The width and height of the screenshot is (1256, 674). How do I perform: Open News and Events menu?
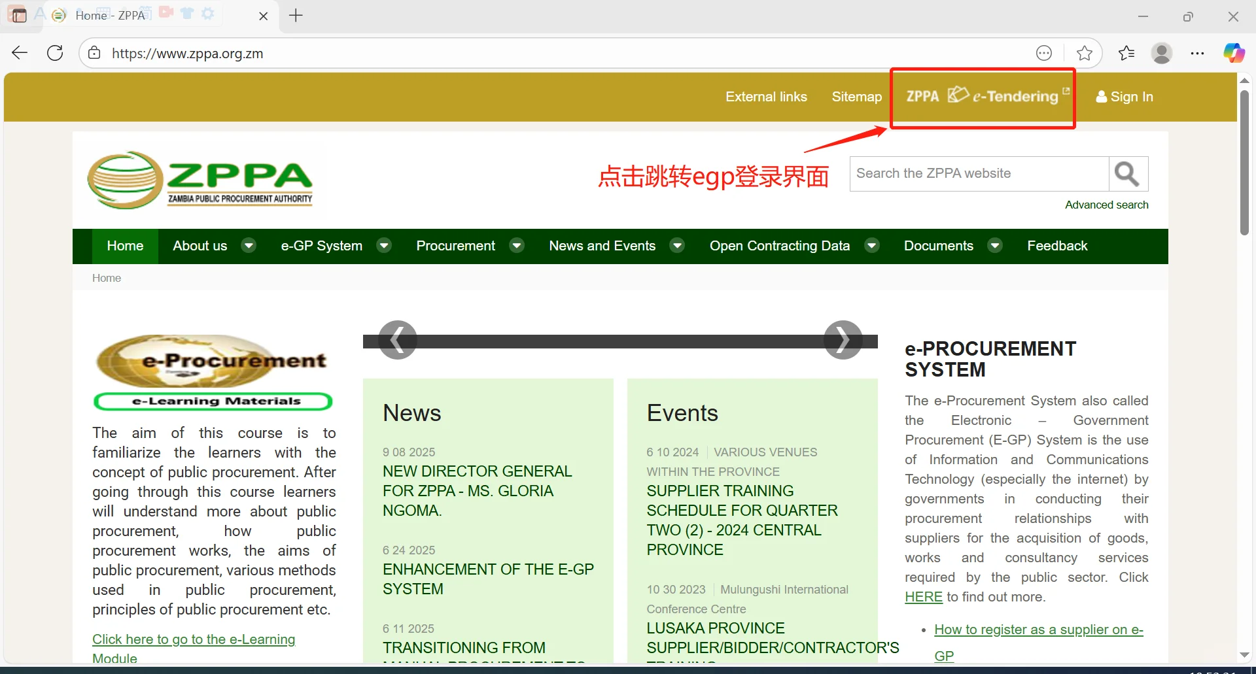(x=602, y=246)
